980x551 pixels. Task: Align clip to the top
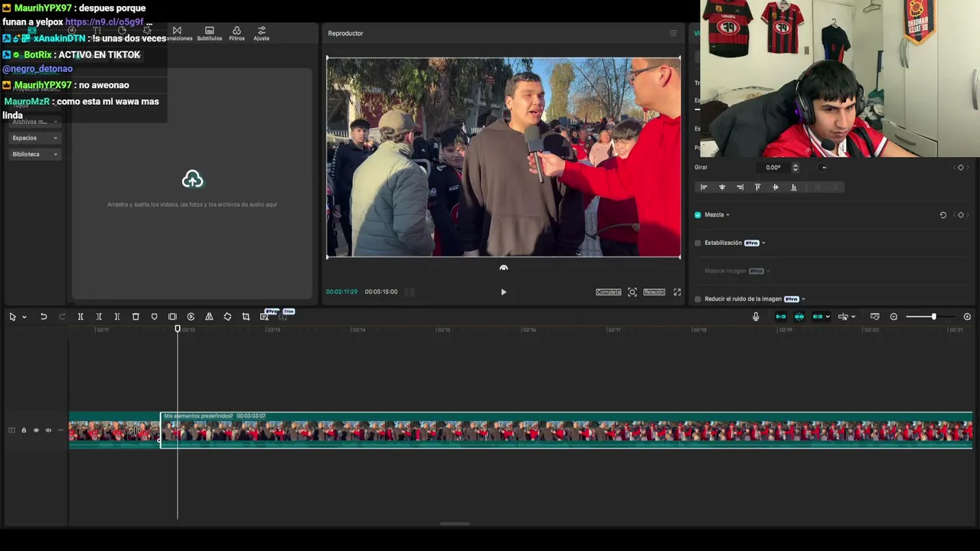tap(758, 187)
